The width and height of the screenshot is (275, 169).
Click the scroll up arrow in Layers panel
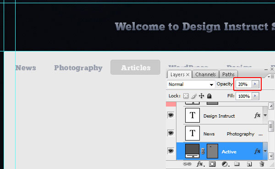271,106
